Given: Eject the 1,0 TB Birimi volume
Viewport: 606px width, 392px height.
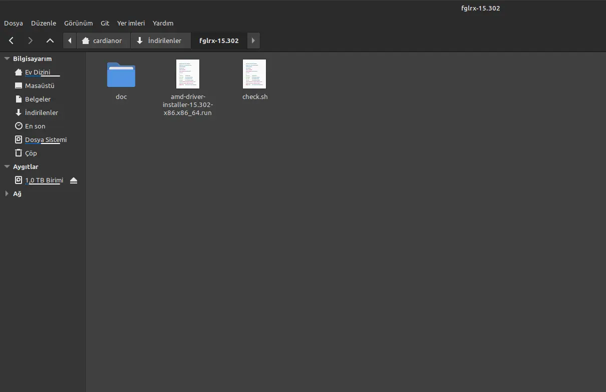Looking at the screenshot, I should coord(74,180).
